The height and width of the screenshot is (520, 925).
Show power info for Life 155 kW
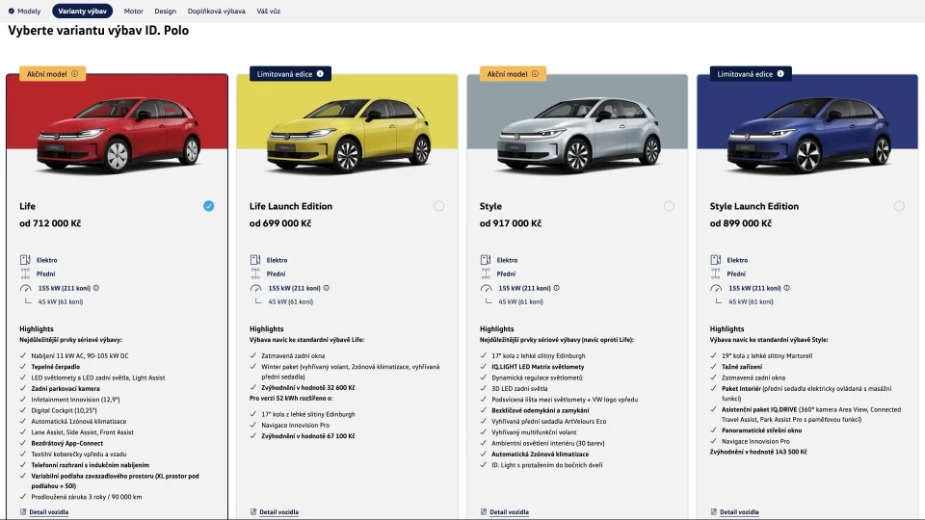(96, 288)
